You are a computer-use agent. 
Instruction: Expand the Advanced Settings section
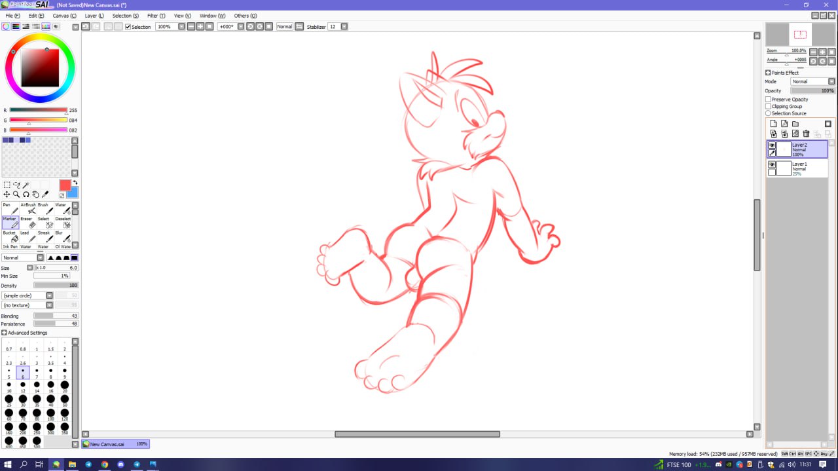point(5,333)
